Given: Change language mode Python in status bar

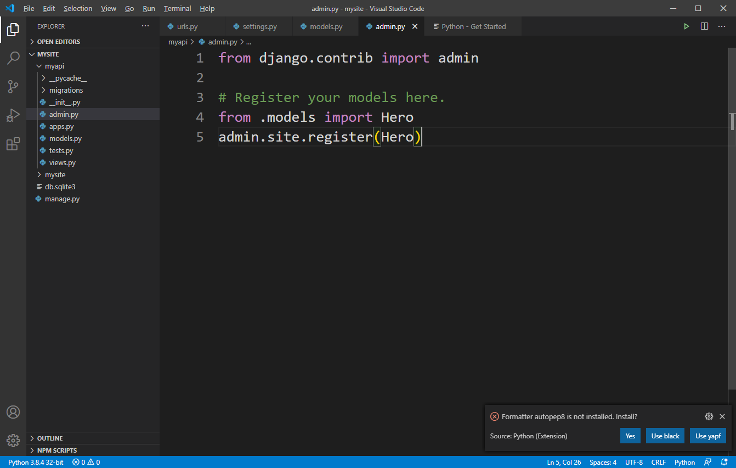Looking at the screenshot, I should tap(684, 462).
